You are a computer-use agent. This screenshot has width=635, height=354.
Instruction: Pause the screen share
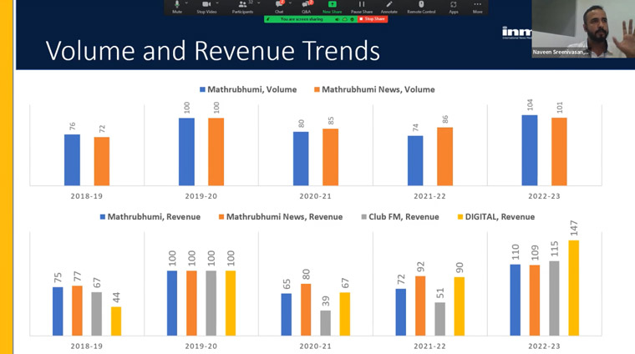(362, 7)
